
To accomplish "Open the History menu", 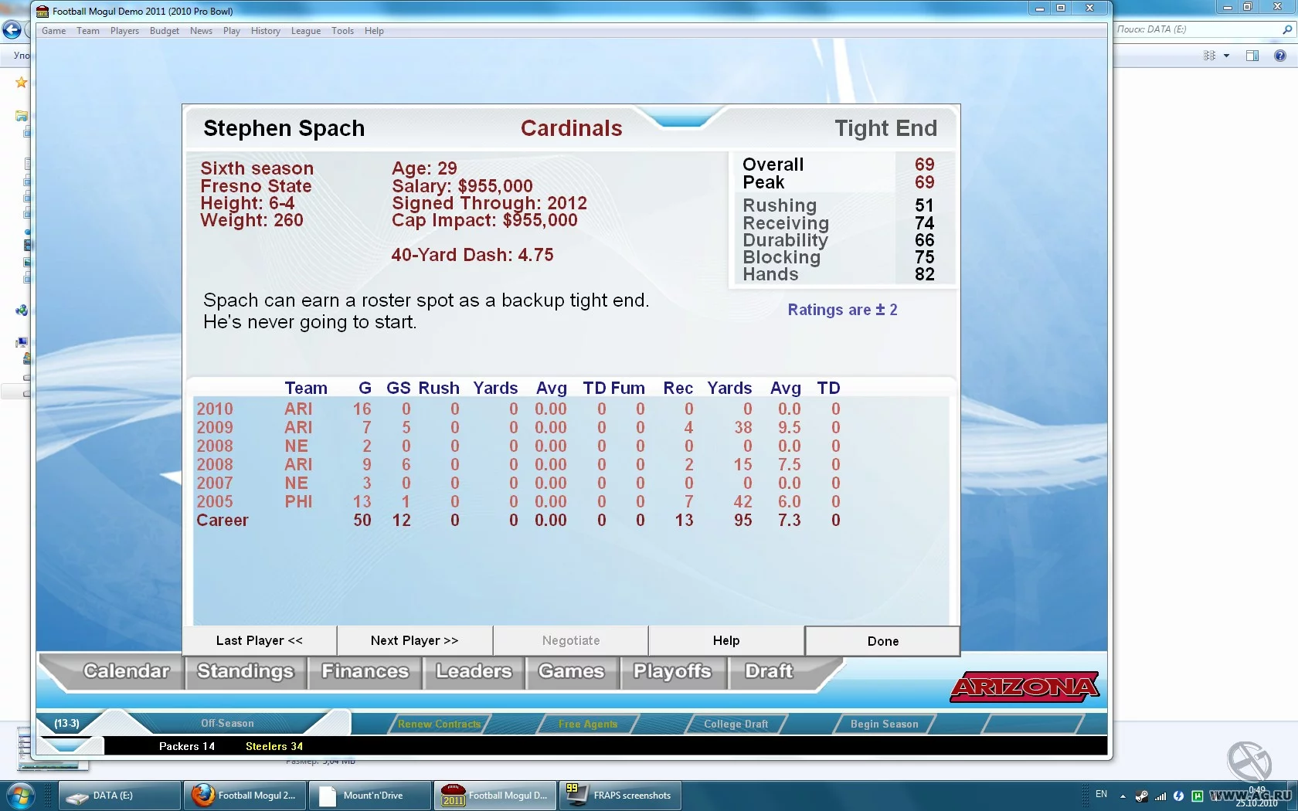I will coord(265,31).
